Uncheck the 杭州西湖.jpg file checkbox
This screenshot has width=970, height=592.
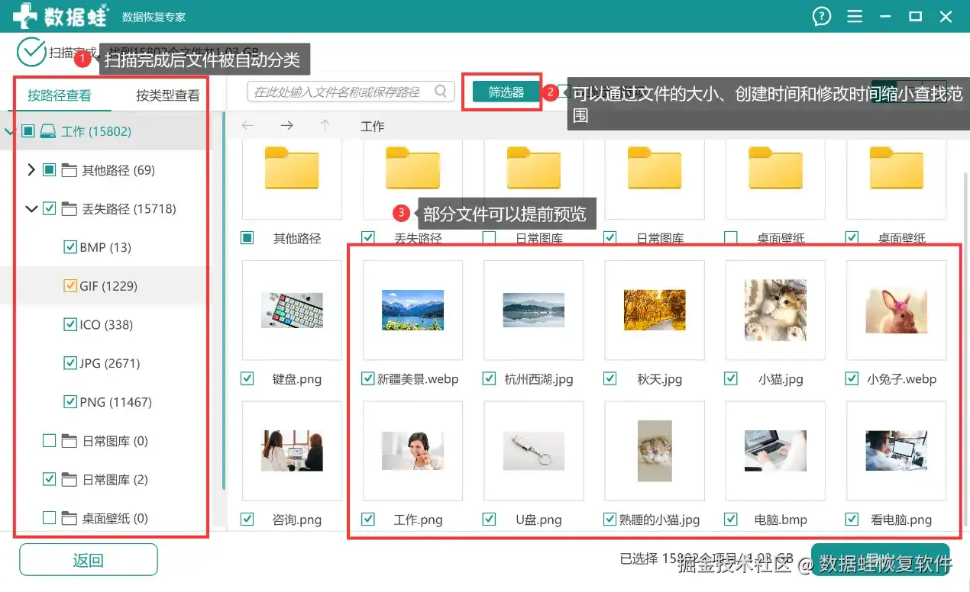click(490, 378)
